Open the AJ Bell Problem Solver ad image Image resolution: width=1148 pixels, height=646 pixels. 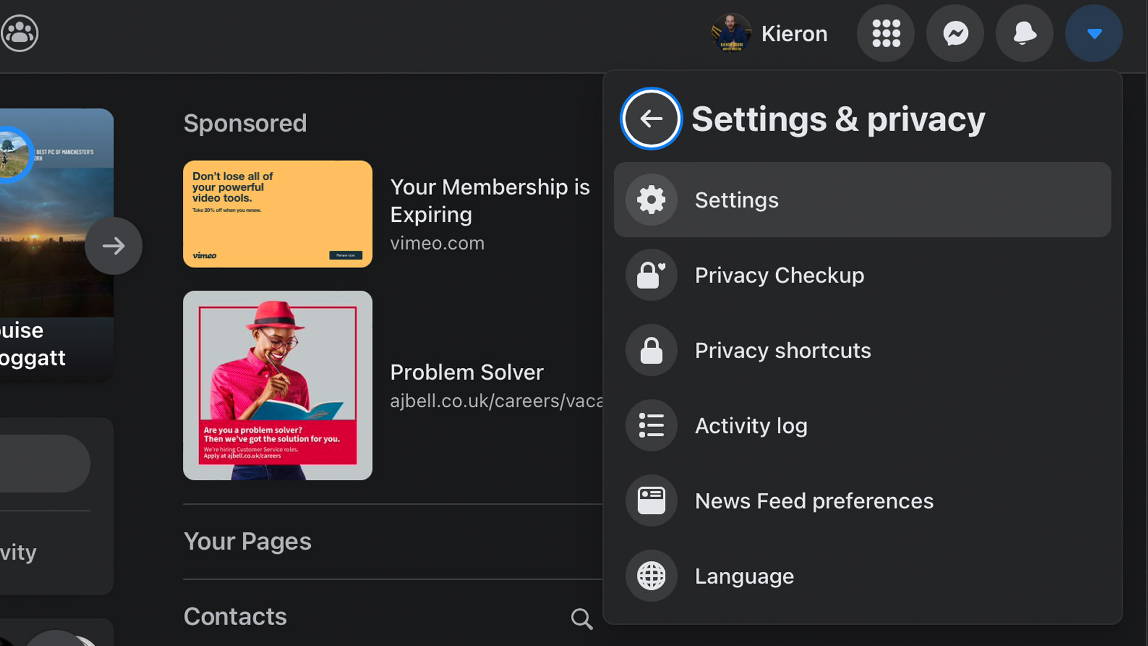(277, 385)
